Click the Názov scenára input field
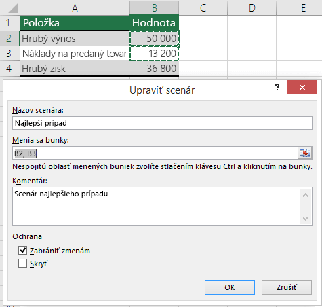This screenshot has width=322, height=307. tap(162, 123)
